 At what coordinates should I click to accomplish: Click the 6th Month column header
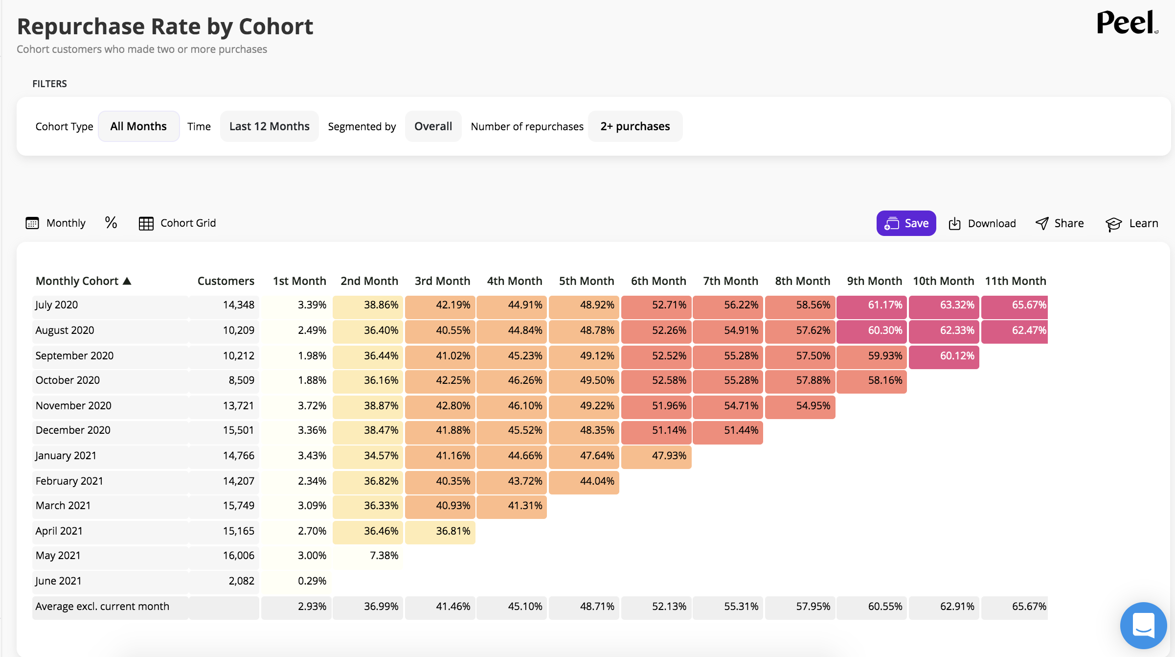coord(658,281)
